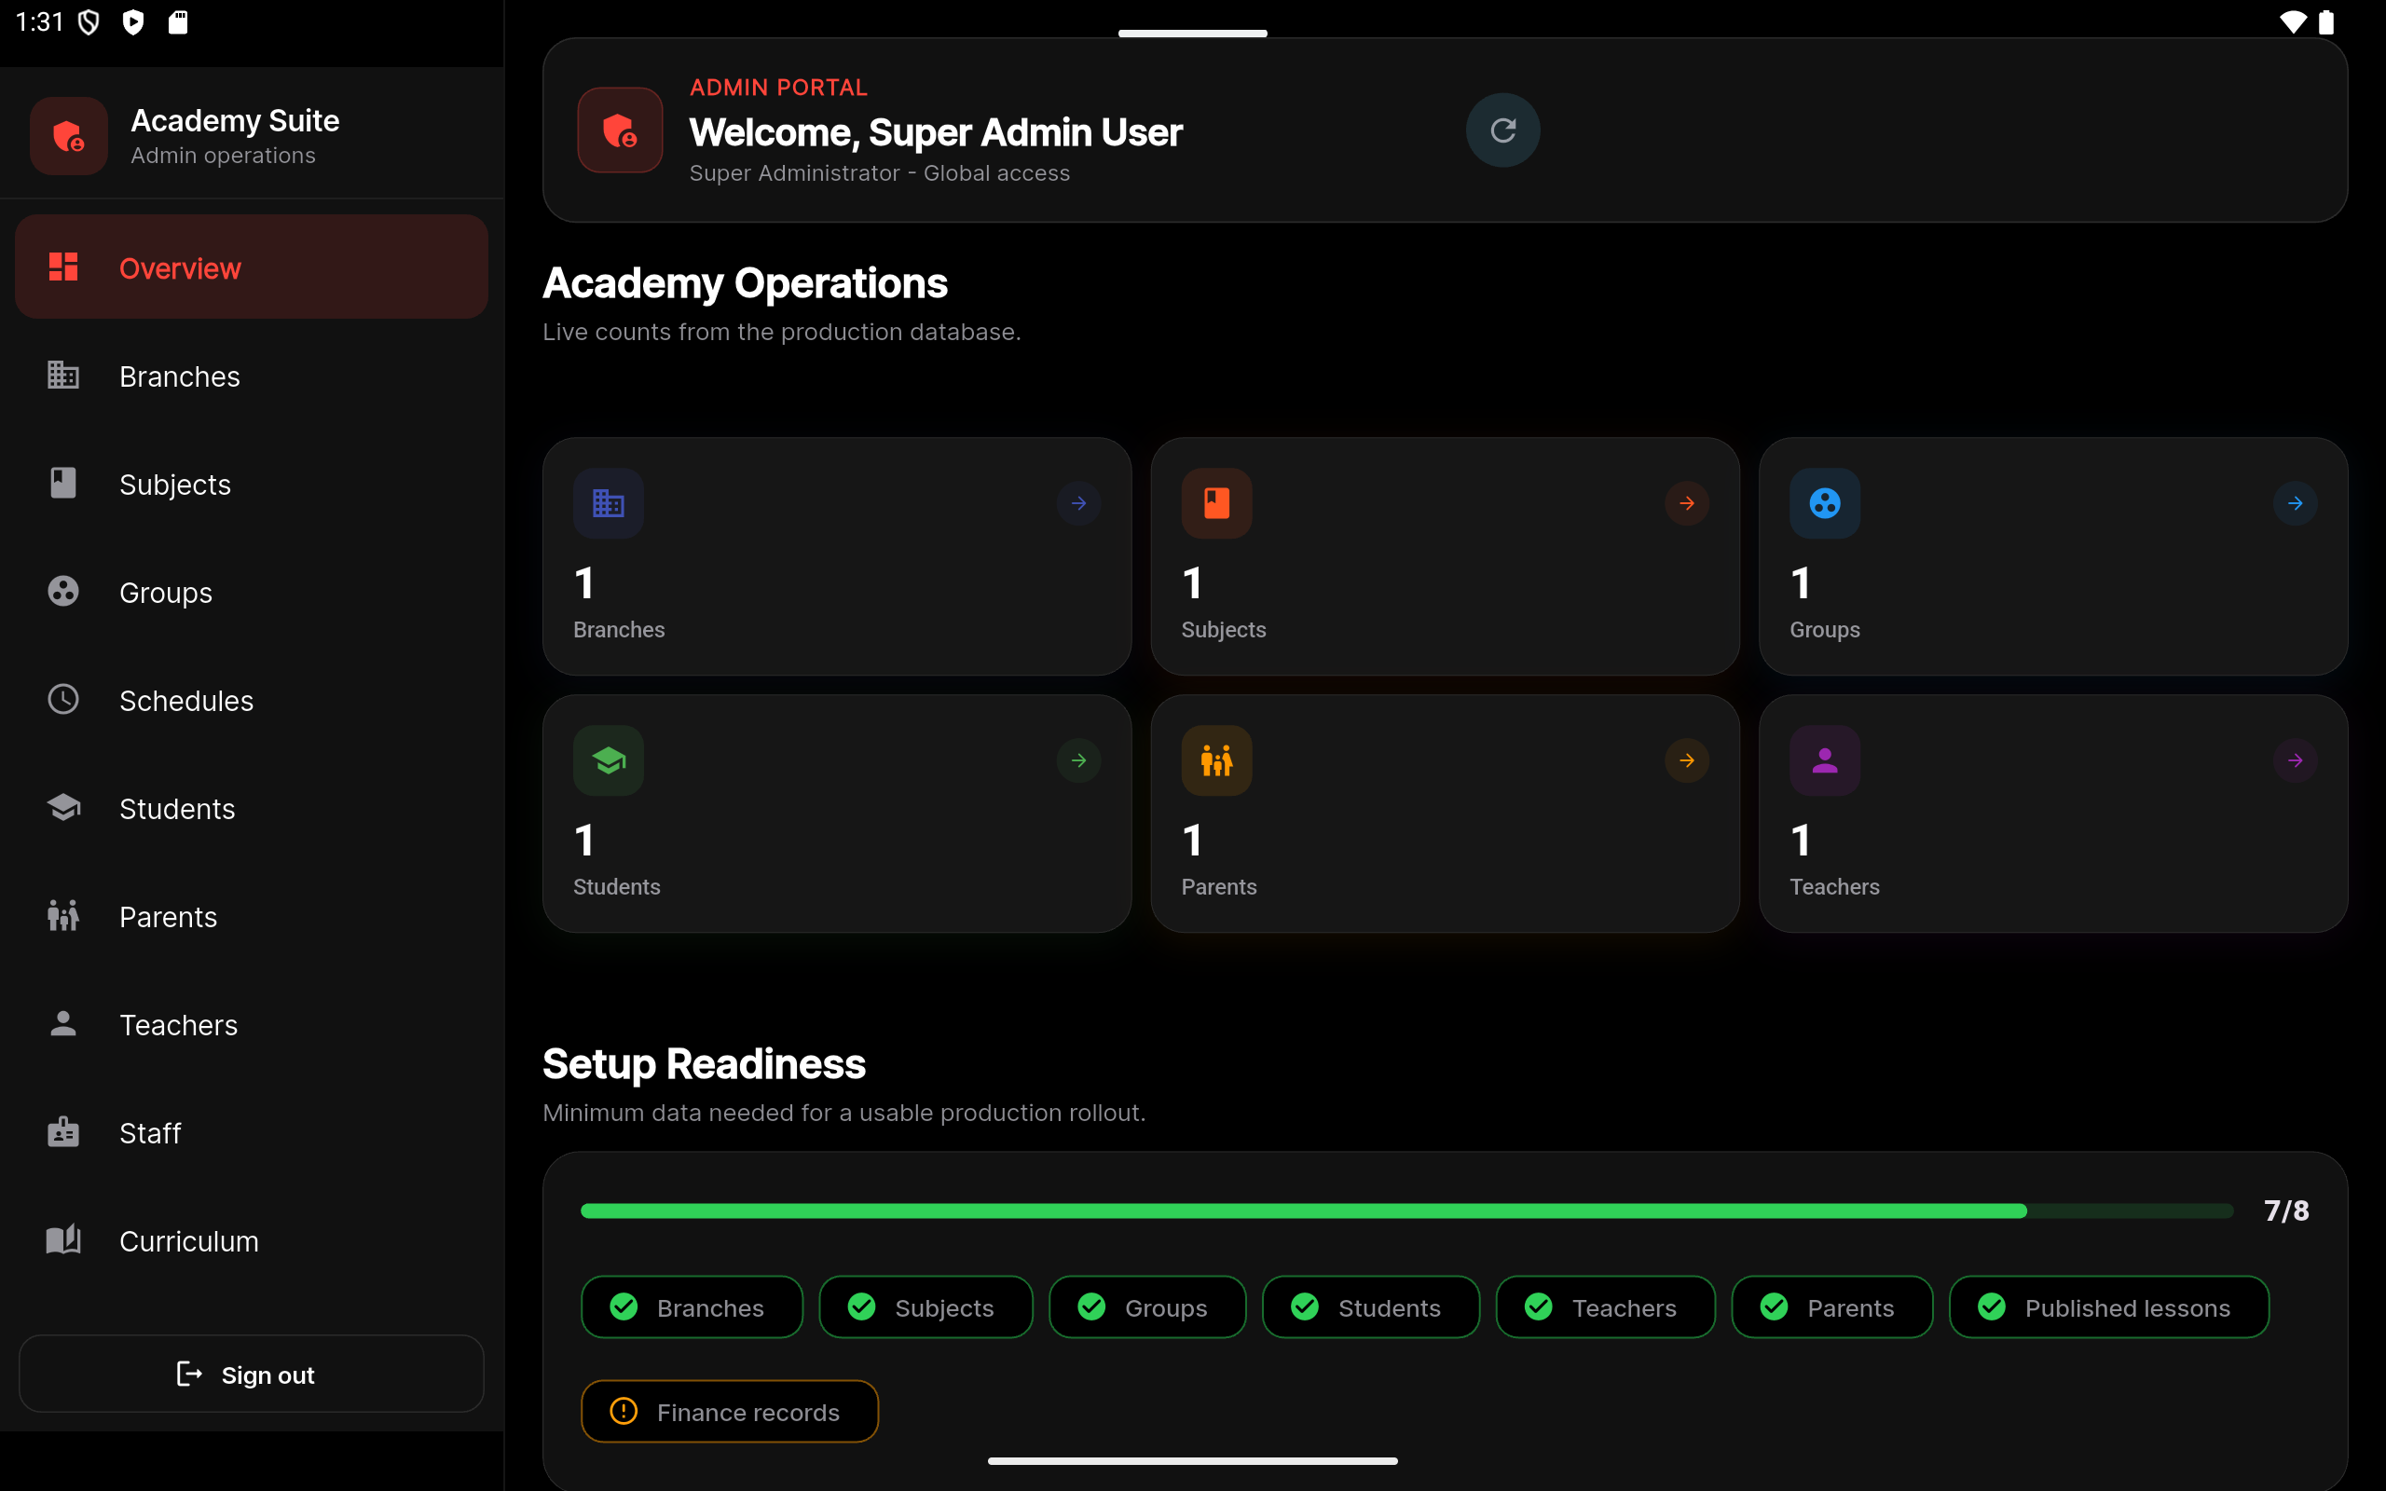Click the Wi-Fi icon in status bar
Screen dimensions: 2386x1491
coord(2294,21)
